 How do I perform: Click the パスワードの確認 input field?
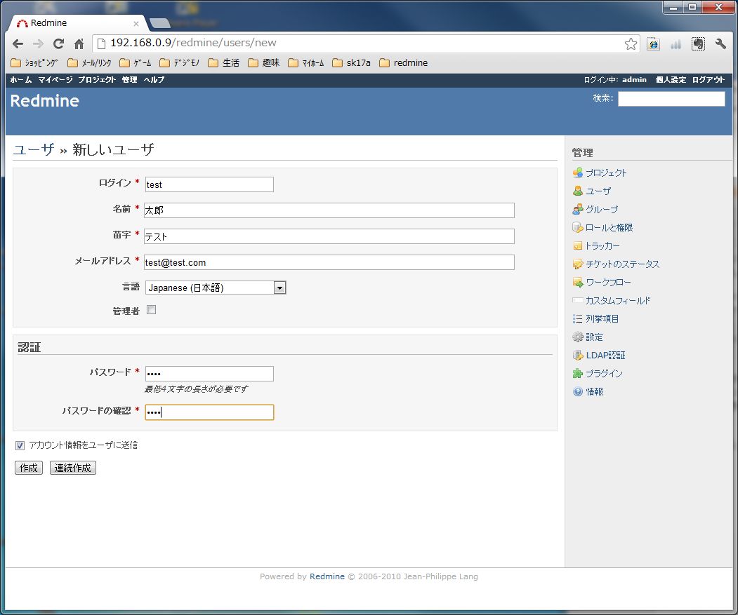pos(209,412)
